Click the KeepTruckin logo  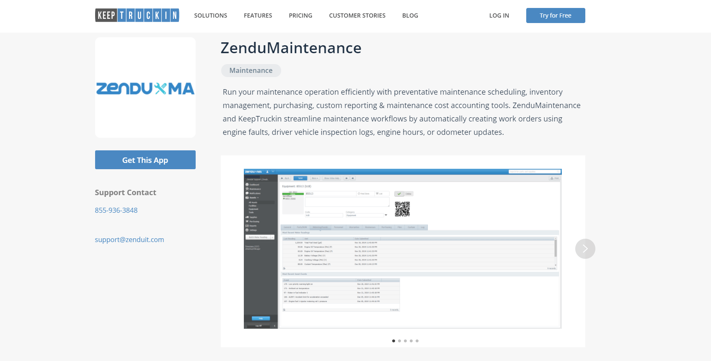pyautogui.click(x=137, y=15)
